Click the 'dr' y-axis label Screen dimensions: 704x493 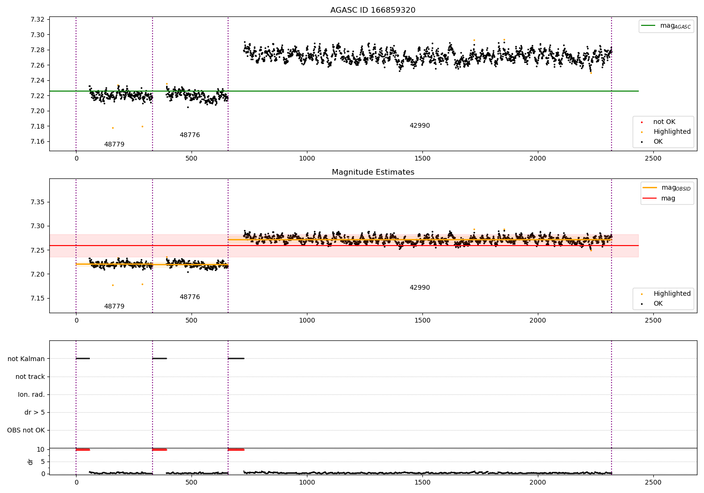click(x=31, y=462)
